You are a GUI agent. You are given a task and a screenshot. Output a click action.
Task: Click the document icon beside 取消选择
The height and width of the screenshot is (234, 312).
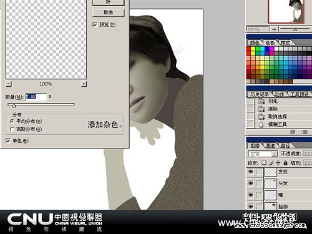[261, 117]
